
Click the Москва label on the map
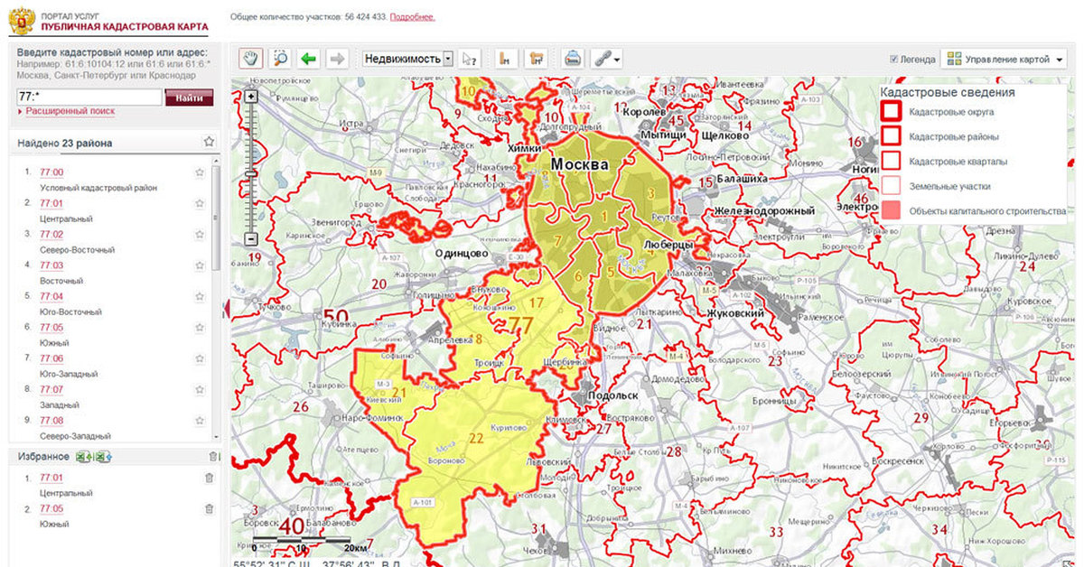pos(579,164)
